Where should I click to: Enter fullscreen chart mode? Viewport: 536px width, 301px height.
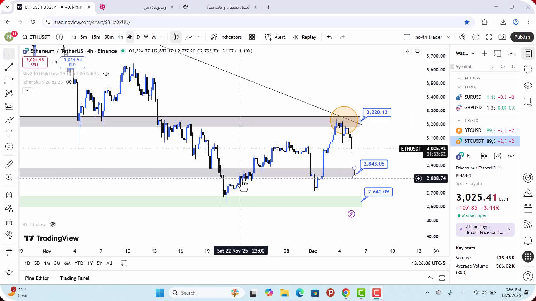click(x=489, y=37)
